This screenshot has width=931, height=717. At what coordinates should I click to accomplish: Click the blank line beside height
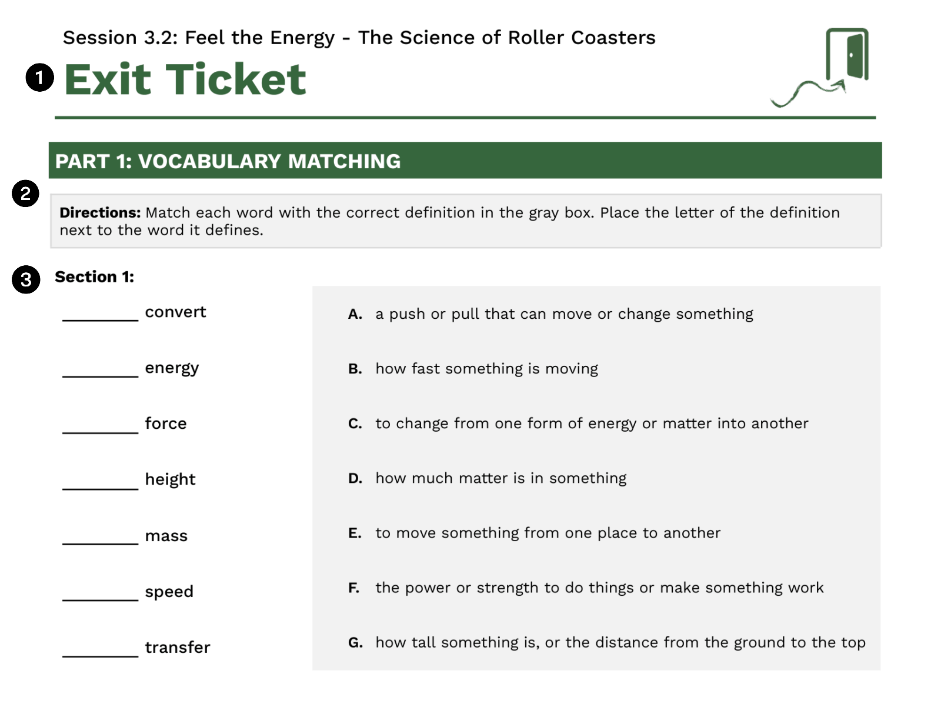click(100, 487)
